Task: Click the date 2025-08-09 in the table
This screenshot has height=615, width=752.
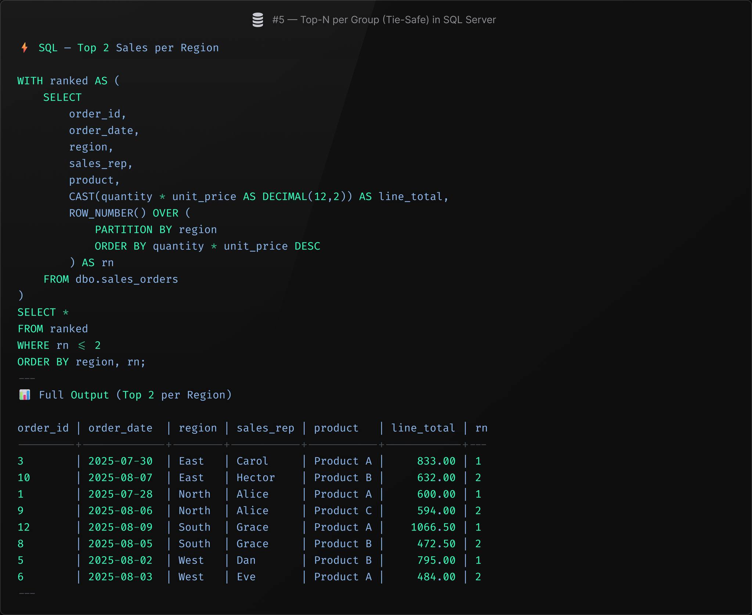Action: pos(120,527)
